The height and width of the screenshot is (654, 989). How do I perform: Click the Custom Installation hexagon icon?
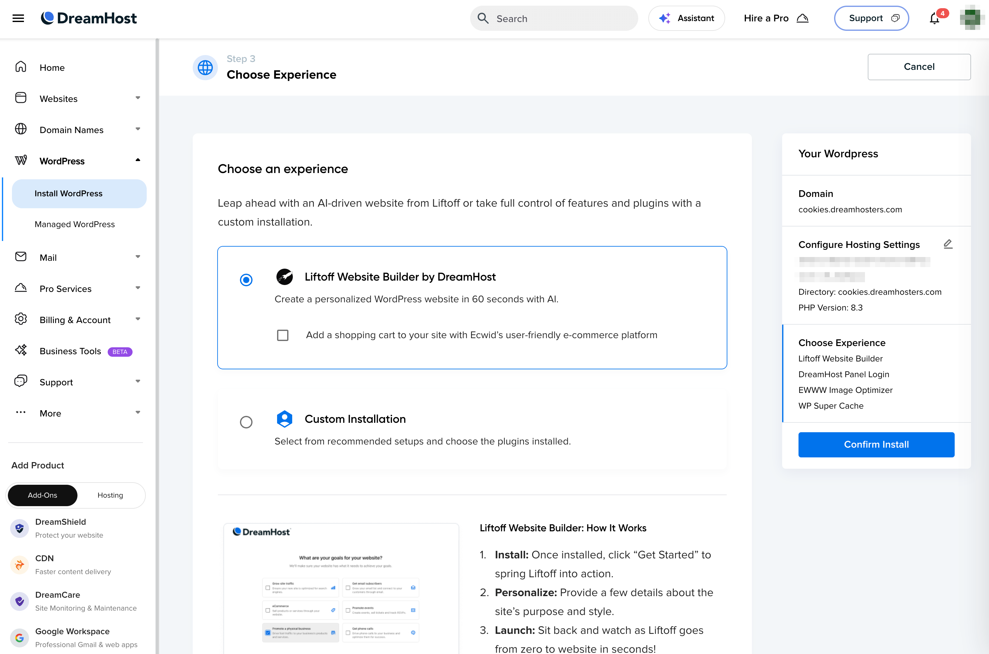pyautogui.click(x=285, y=419)
